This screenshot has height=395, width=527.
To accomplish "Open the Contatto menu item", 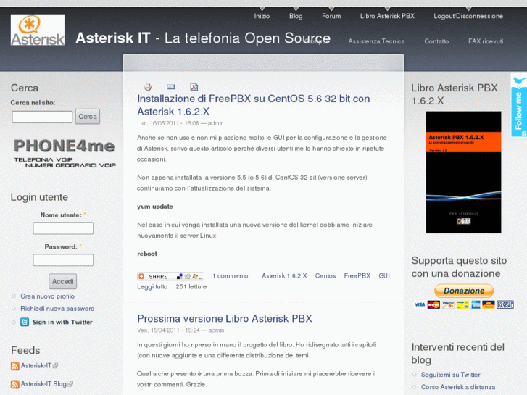I will point(436,41).
